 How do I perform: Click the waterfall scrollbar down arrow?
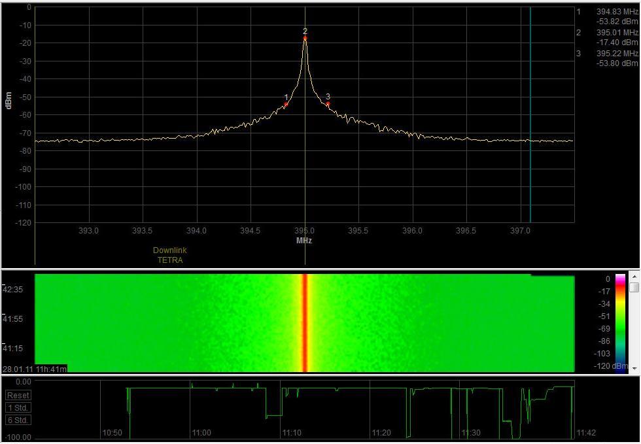[x=634, y=368]
